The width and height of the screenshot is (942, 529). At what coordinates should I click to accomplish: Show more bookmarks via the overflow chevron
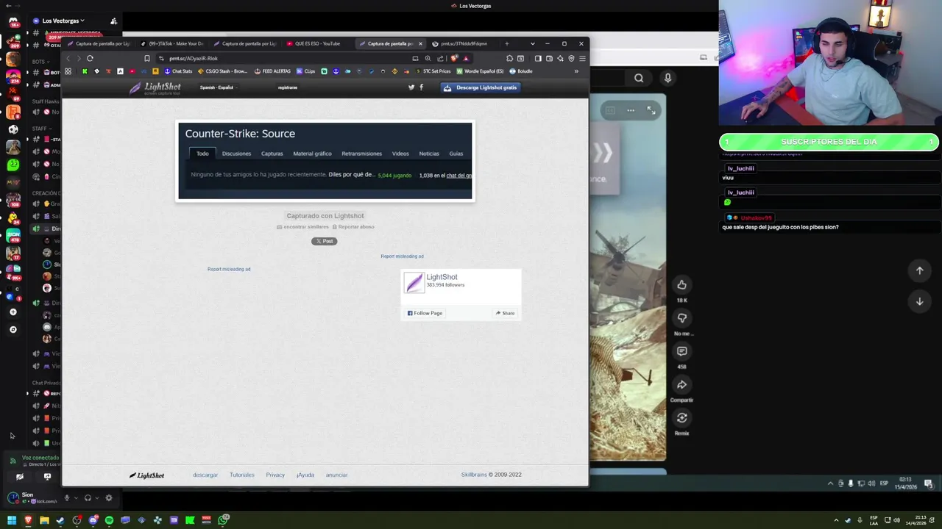(x=576, y=71)
